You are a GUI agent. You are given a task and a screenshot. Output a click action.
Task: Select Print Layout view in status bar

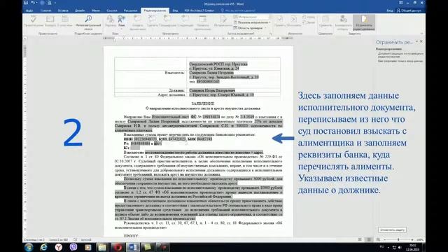[x=369, y=239]
